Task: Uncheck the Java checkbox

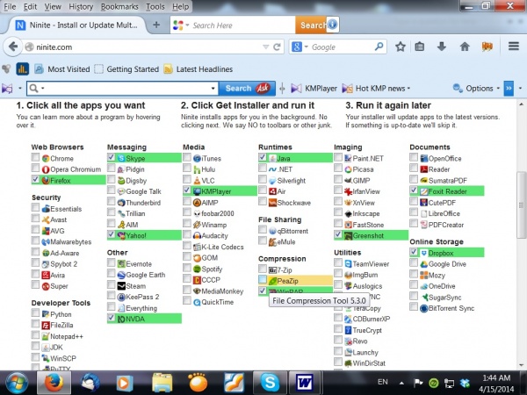Action: pyautogui.click(x=263, y=157)
